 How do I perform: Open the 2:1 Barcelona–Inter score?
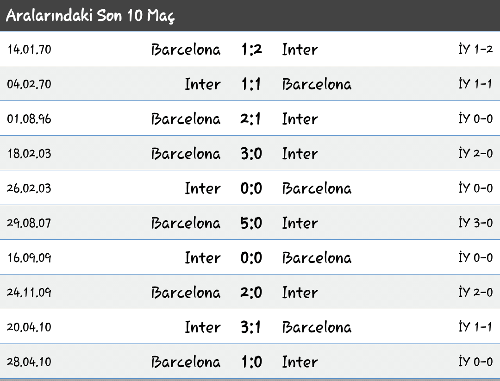(250, 119)
